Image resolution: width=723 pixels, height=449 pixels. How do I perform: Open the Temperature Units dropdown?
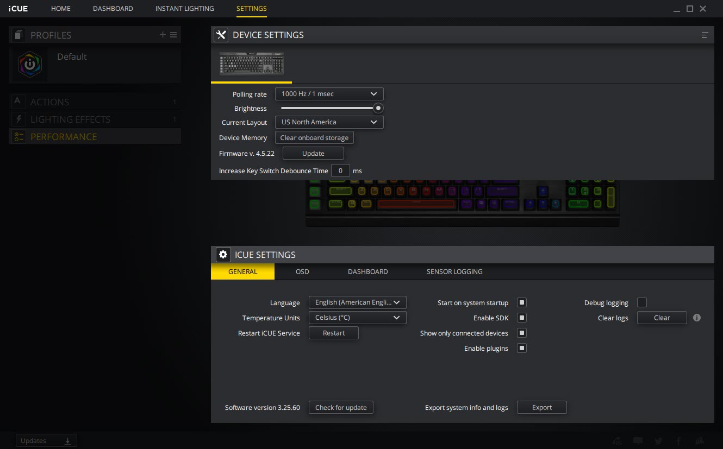tap(358, 318)
